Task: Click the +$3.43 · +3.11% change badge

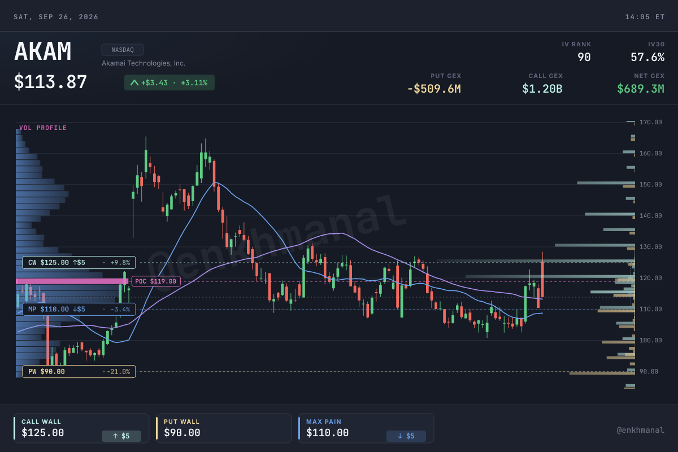Action: [169, 82]
